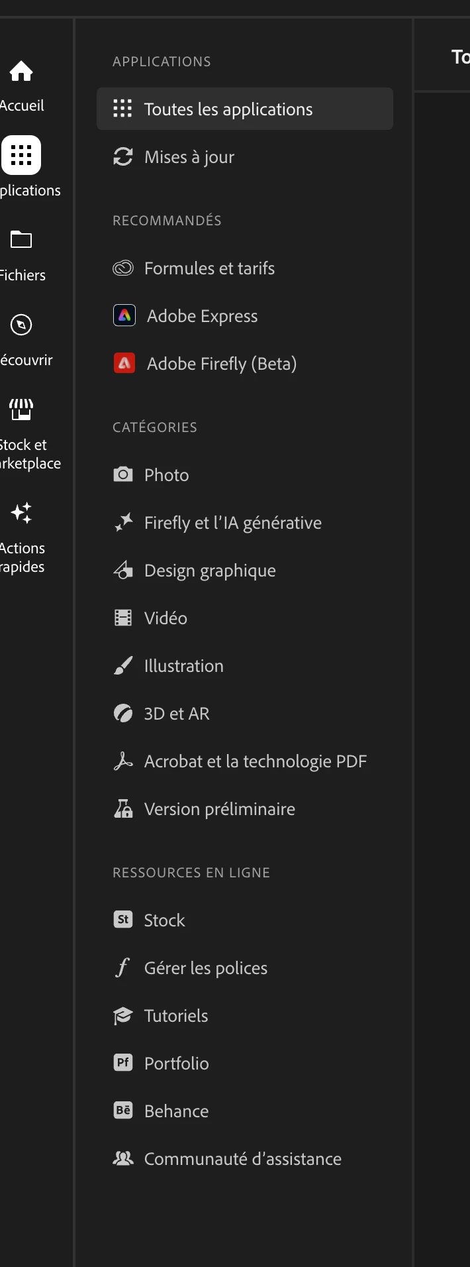This screenshot has width=470, height=1267.
Task: Click the pen-shape icon for Design graphique
Action: [123, 570]
